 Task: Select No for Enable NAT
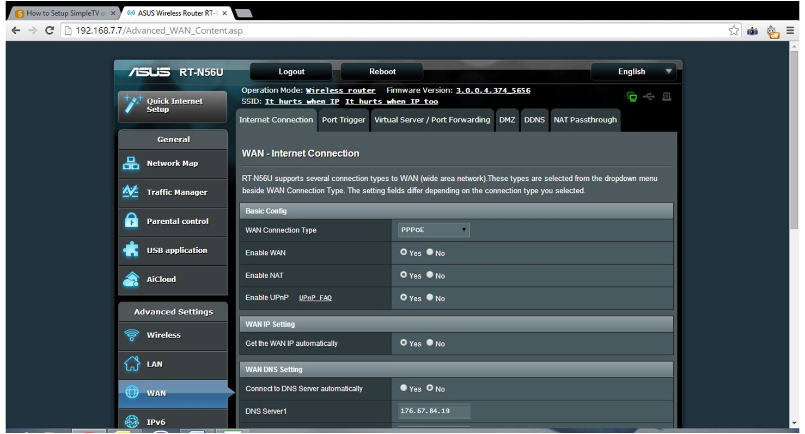[x=430, y=275]
